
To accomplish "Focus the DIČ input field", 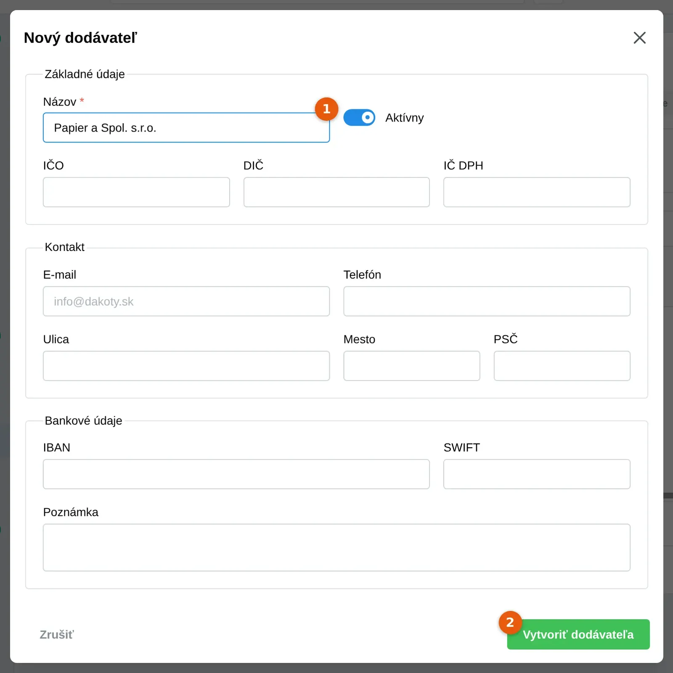I will 336,192.
